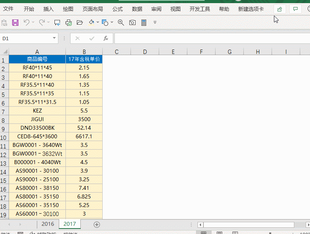Image resolution: width=310 pixels, height=234 pixels.
Task: Click cell B000001 - 4040Wt
Action: click(37, 162)
